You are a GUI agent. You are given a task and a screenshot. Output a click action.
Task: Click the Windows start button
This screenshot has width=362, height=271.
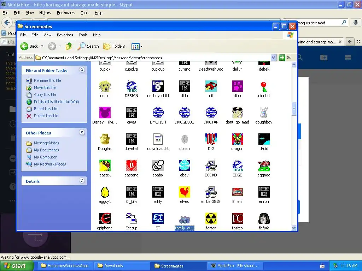click(16, 266)
